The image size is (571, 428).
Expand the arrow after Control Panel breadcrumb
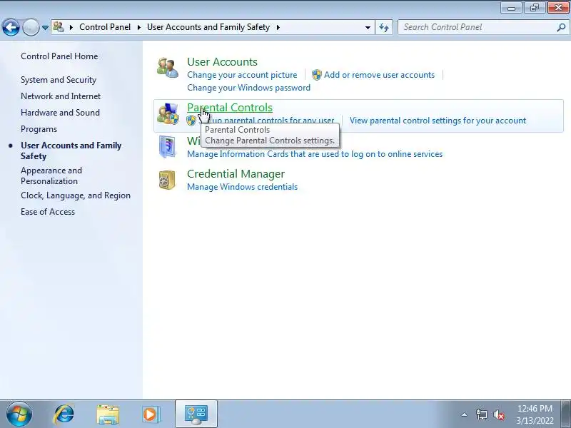pos(139,27)
